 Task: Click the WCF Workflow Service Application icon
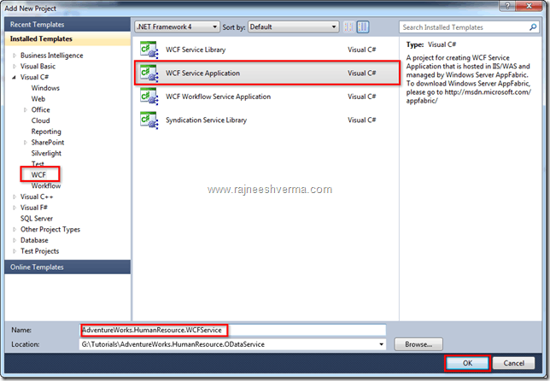tap(149, 97)
